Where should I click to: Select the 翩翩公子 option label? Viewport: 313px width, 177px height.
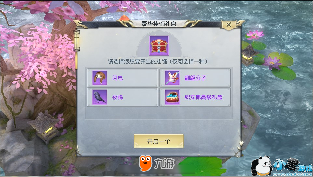(x=195, y=78)
